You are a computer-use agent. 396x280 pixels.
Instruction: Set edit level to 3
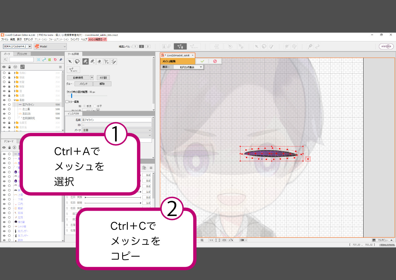pyautogui.click(x=148, y=46)
